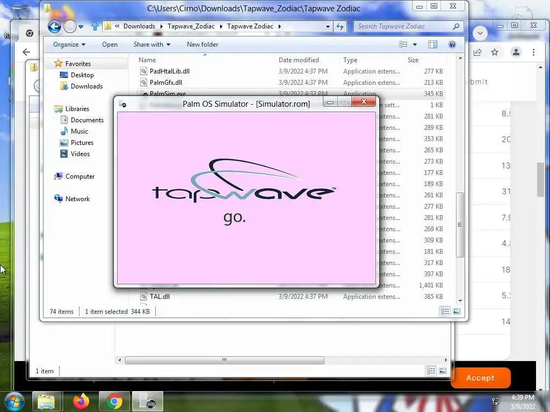The image size is (550, 412).
Task: Open the Organize menu
Action: tap(69, 45)
